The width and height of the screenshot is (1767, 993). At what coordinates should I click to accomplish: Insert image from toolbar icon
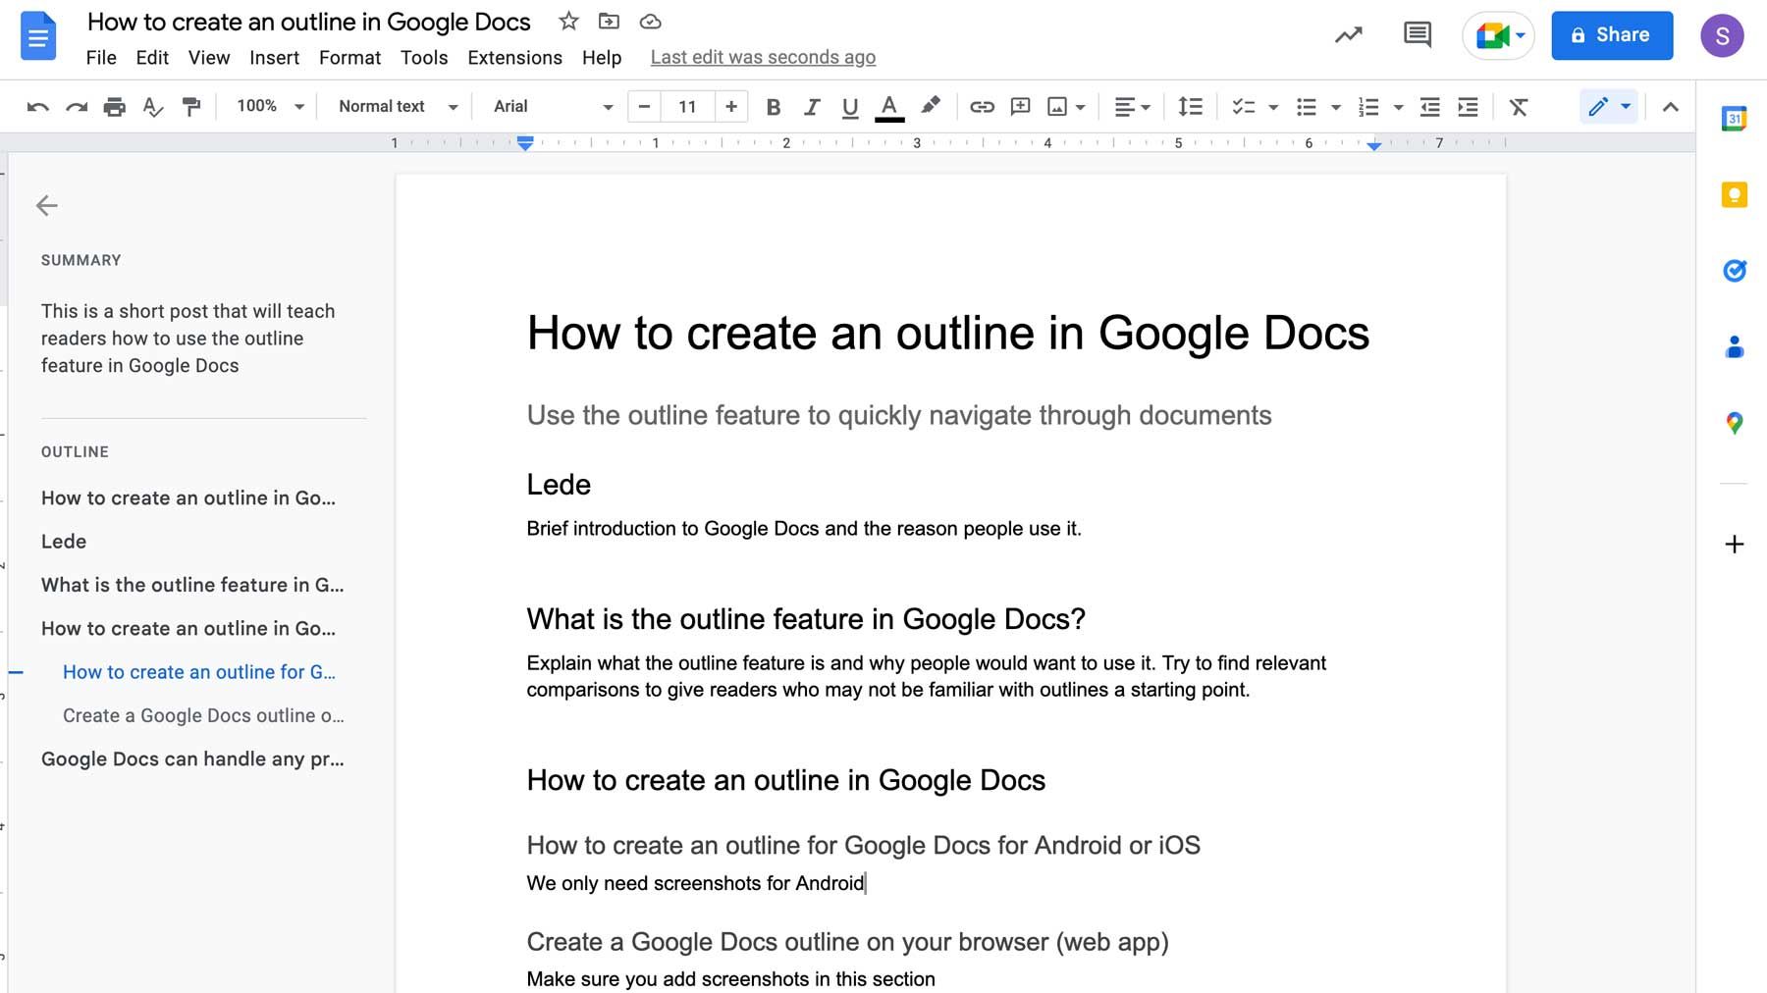[1056, 107]
